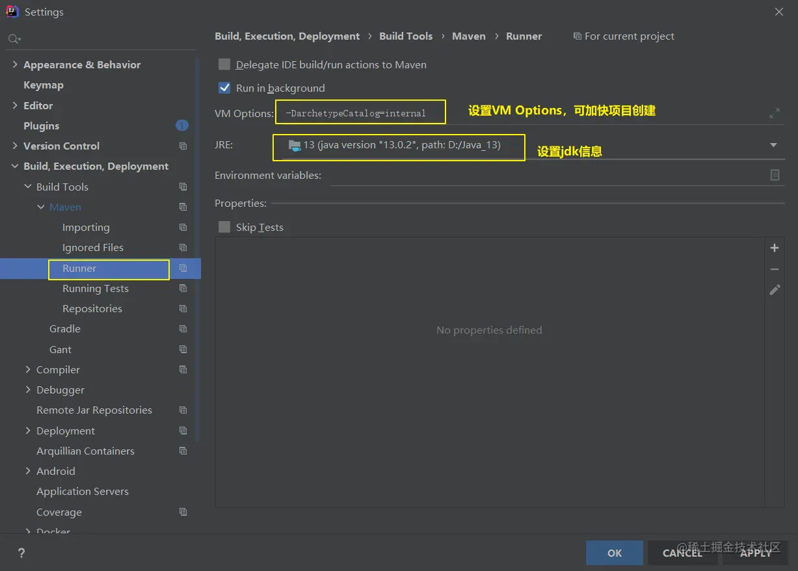The width and height of the screenshot is (798, 571).
Task: Click the Plugins update badge
Action: click(182, 126)
